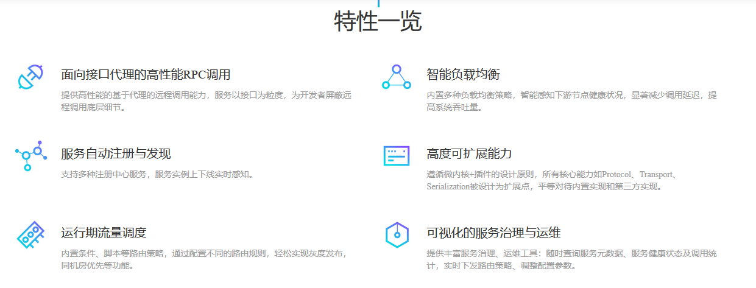Screen dimensions: 756x288
Task: Click the traffic scheduling icon for 运行期流量调度
Action: click(30, 235)
